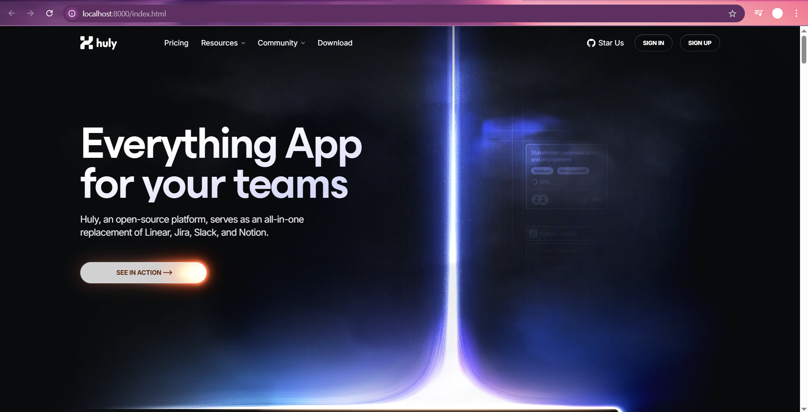Expand the Community dropdown menu

(x=281, y=43)
